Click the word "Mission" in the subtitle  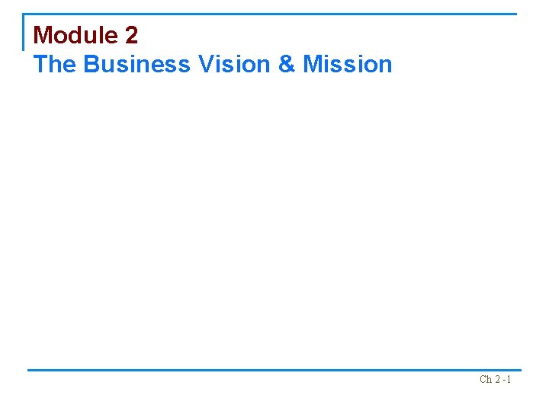click(348, 64)
